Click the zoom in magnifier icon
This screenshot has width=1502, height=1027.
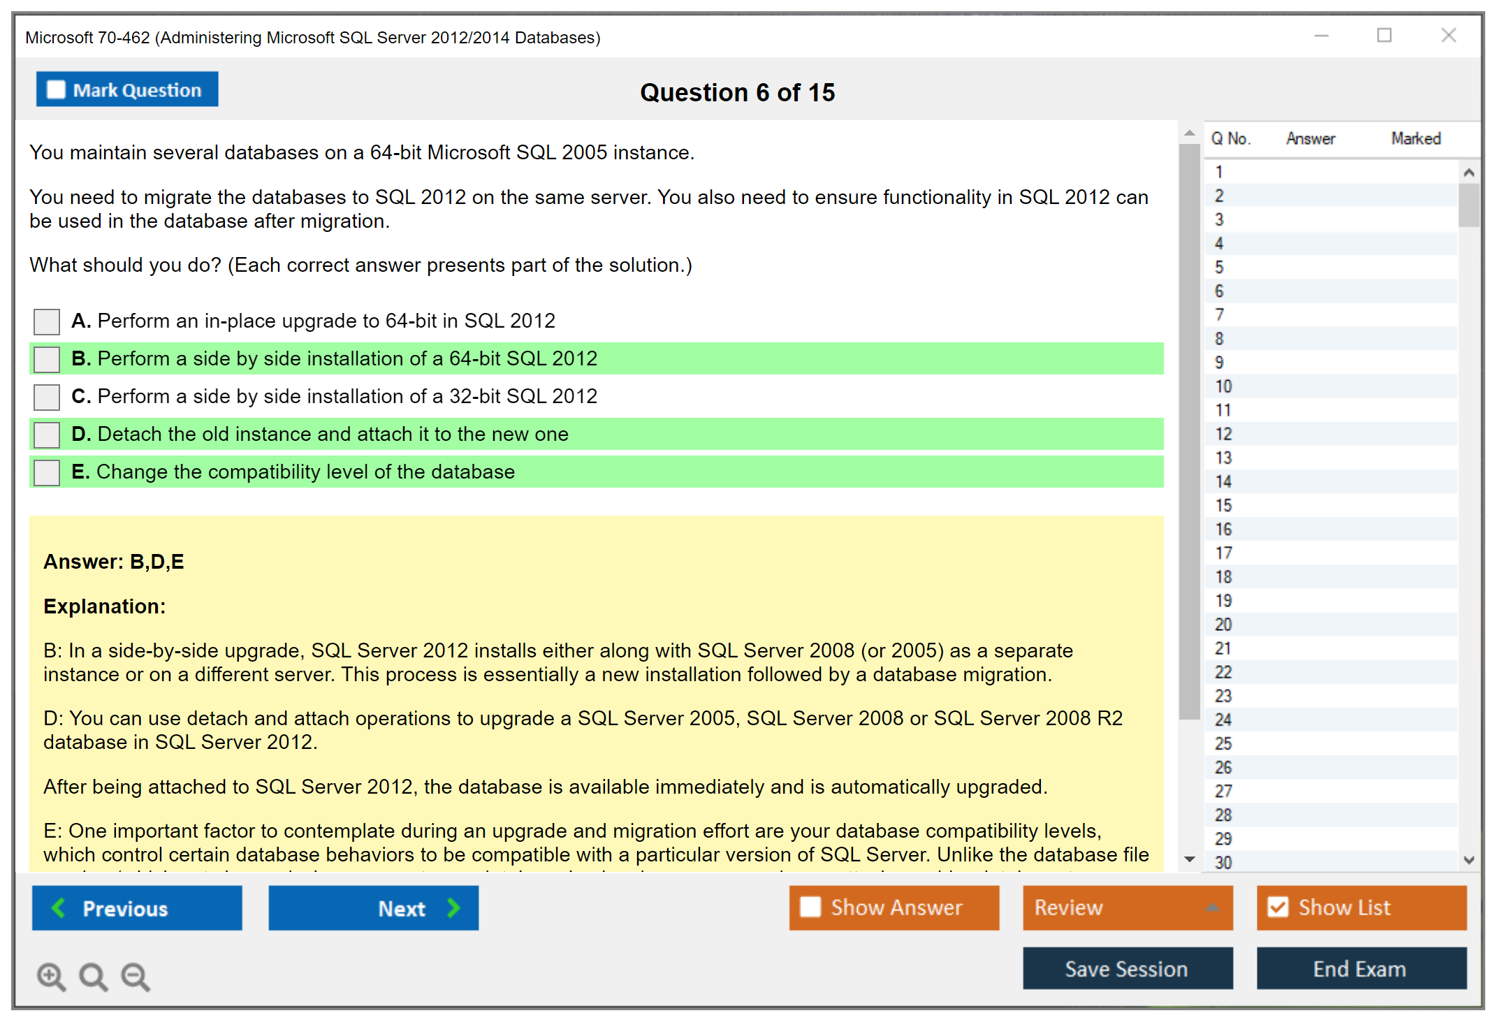coord(51,976)
